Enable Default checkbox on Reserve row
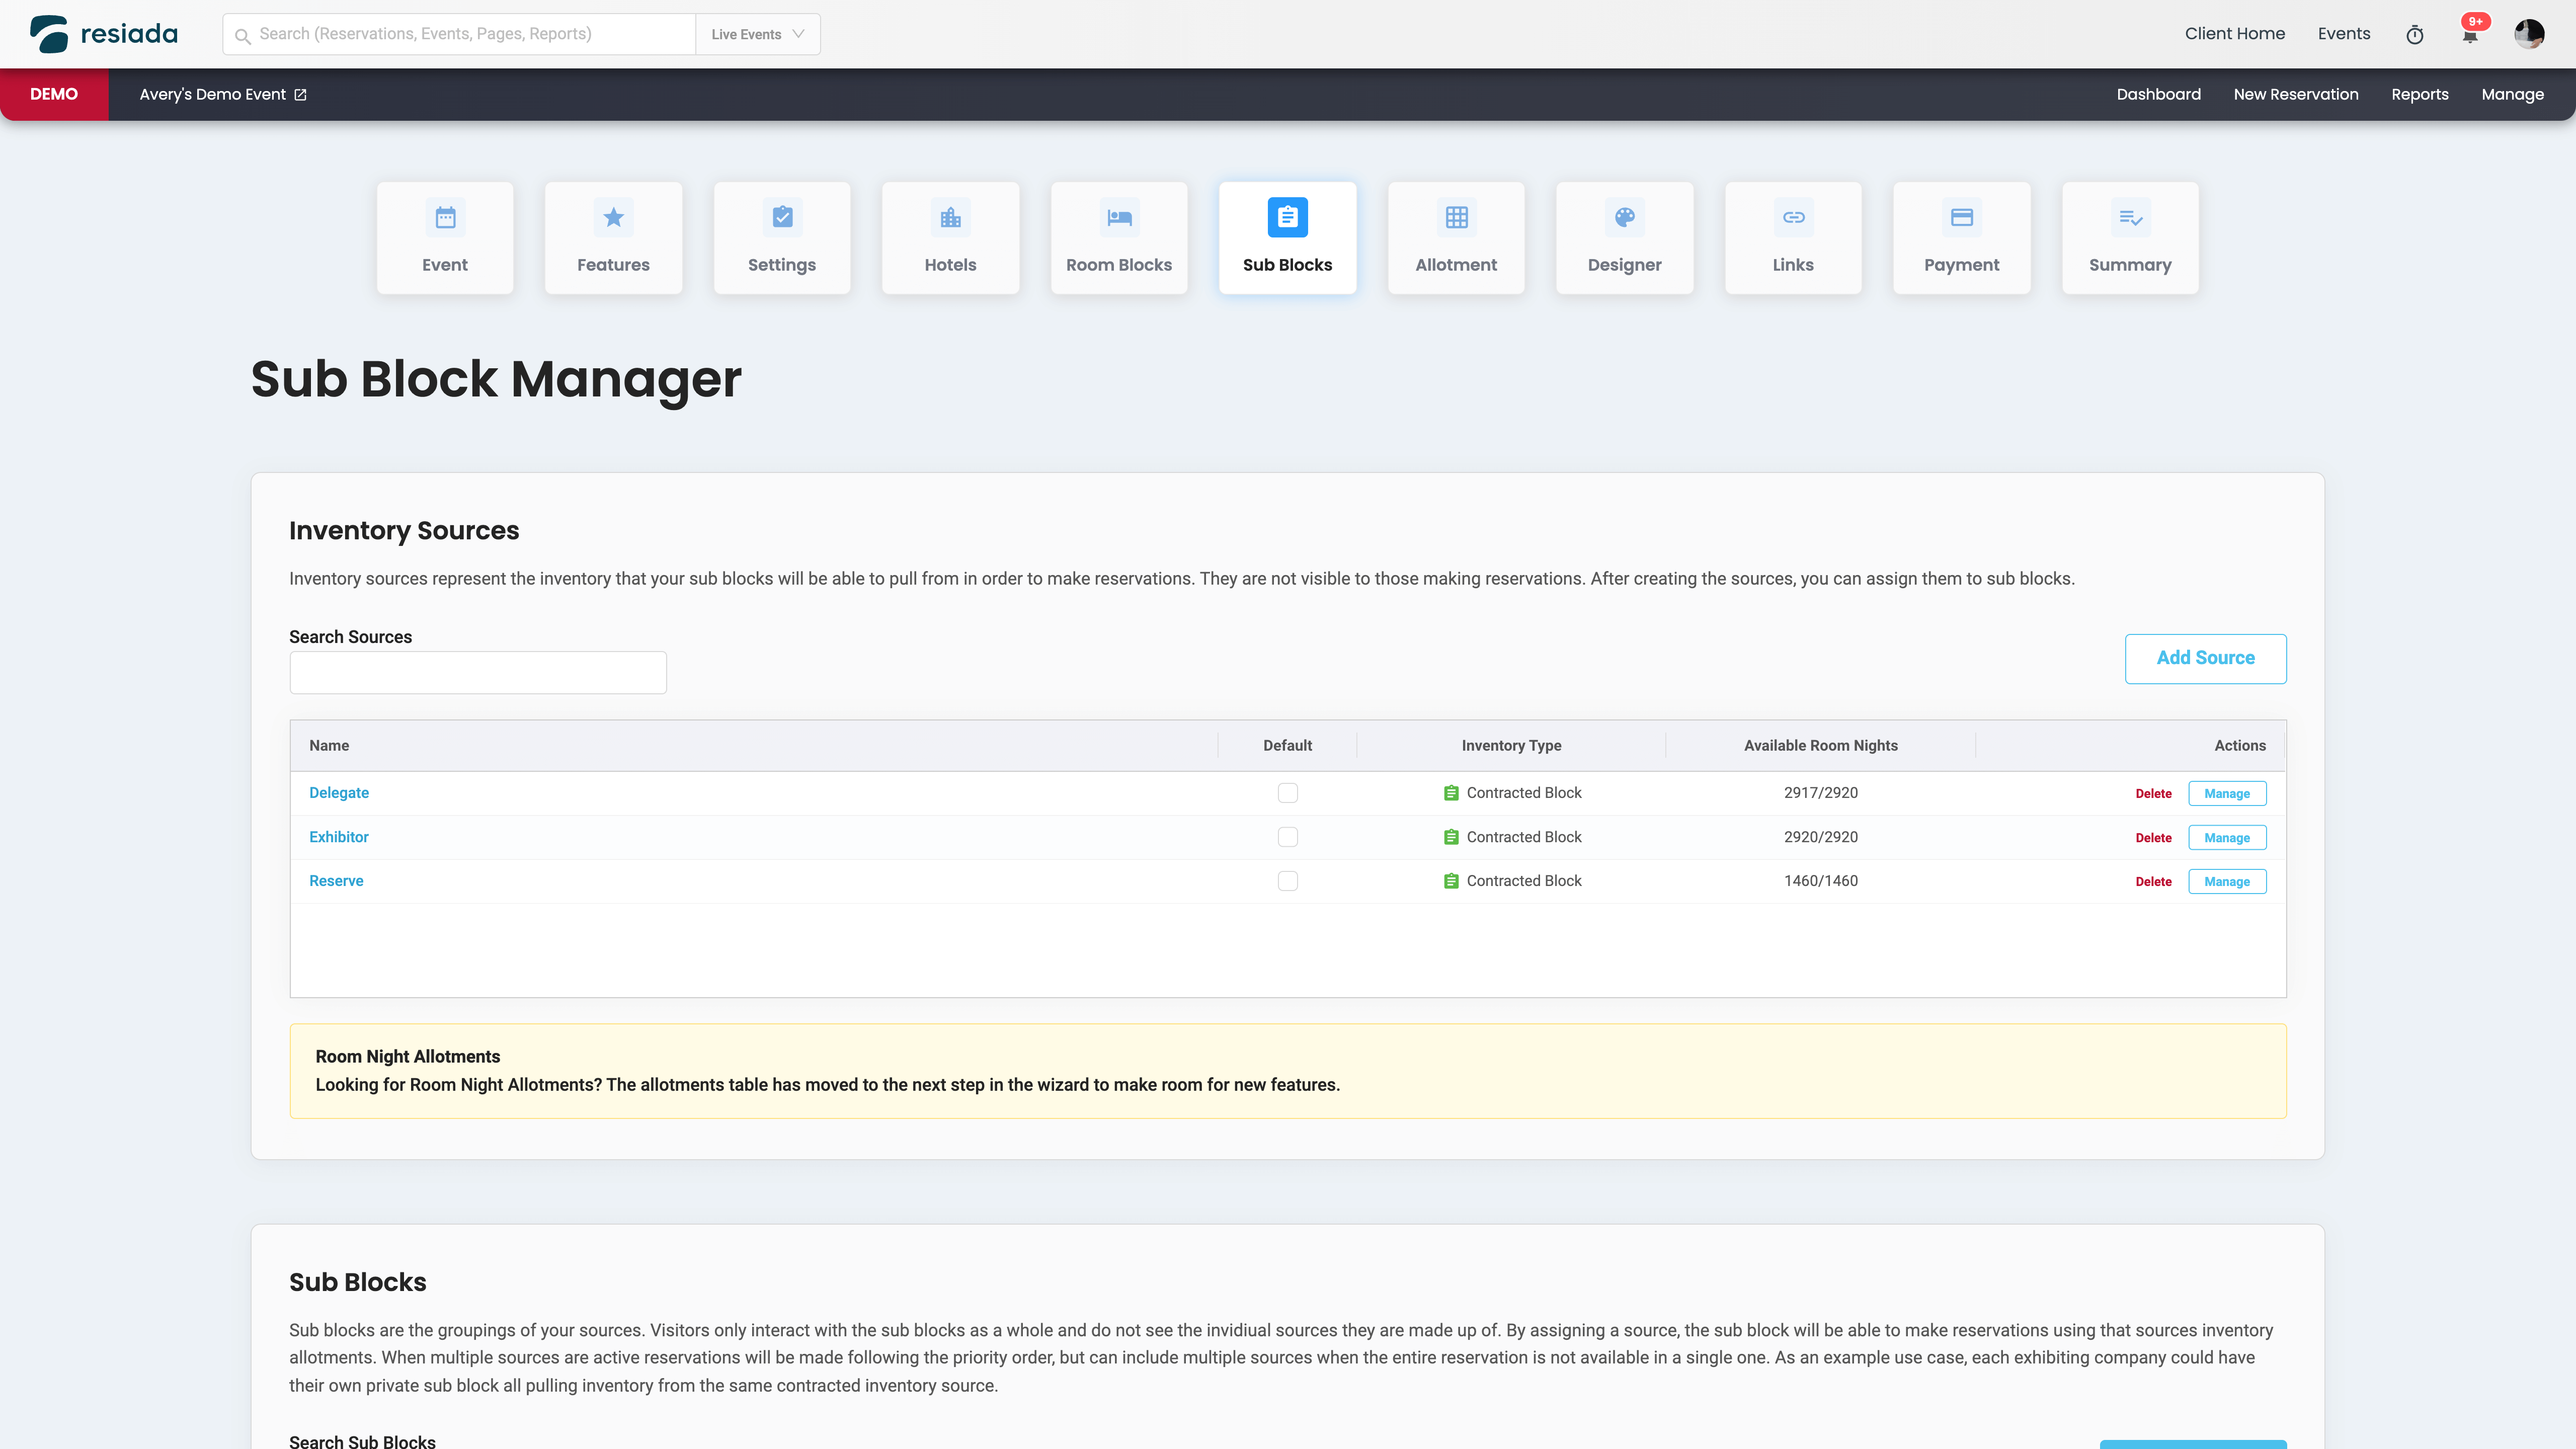2576x1449 pixels. click(x=1287, y=881)
